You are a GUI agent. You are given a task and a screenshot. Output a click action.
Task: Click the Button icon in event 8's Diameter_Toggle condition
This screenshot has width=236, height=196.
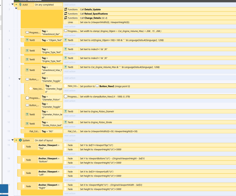27,79
